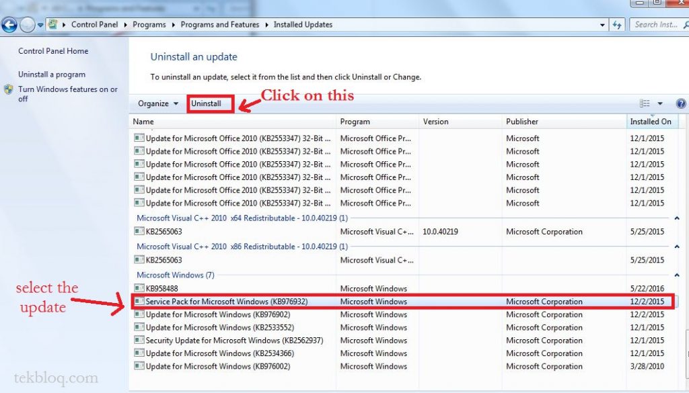Click the icon of the Service Pack KB976932 row
Viewport: 689px width, 393px height.
(139, 302)
